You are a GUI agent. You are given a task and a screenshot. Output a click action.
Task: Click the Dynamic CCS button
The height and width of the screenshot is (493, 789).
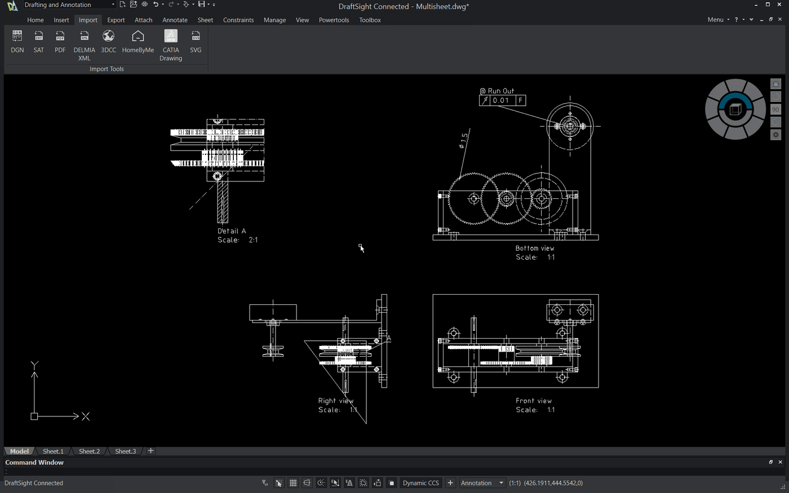420,483
